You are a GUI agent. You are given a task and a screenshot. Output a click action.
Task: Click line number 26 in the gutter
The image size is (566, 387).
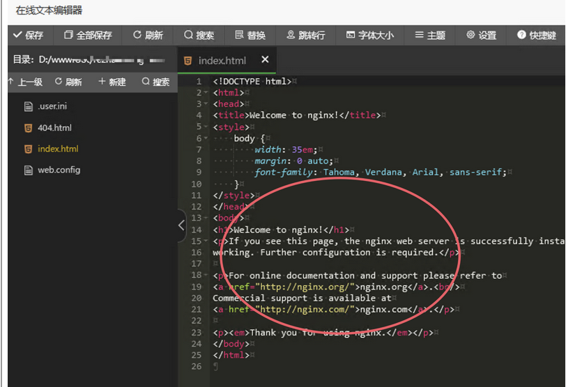click(197, 366)
